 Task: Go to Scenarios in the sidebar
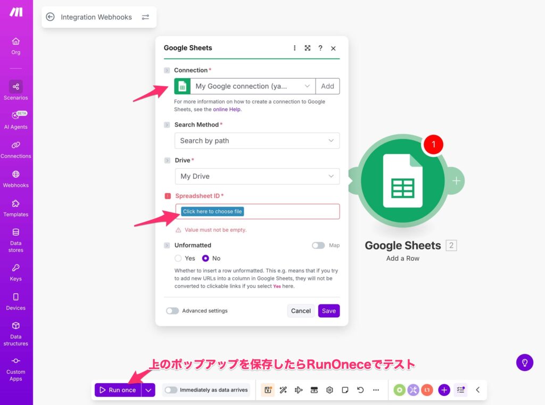16,90
